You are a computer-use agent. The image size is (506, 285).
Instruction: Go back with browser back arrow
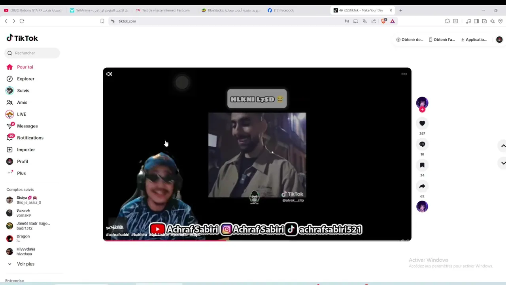click(x=6, y=21)
